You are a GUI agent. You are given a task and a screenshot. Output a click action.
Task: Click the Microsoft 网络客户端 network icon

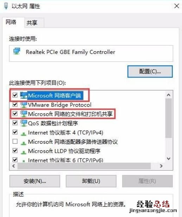[x=24, y=95]
